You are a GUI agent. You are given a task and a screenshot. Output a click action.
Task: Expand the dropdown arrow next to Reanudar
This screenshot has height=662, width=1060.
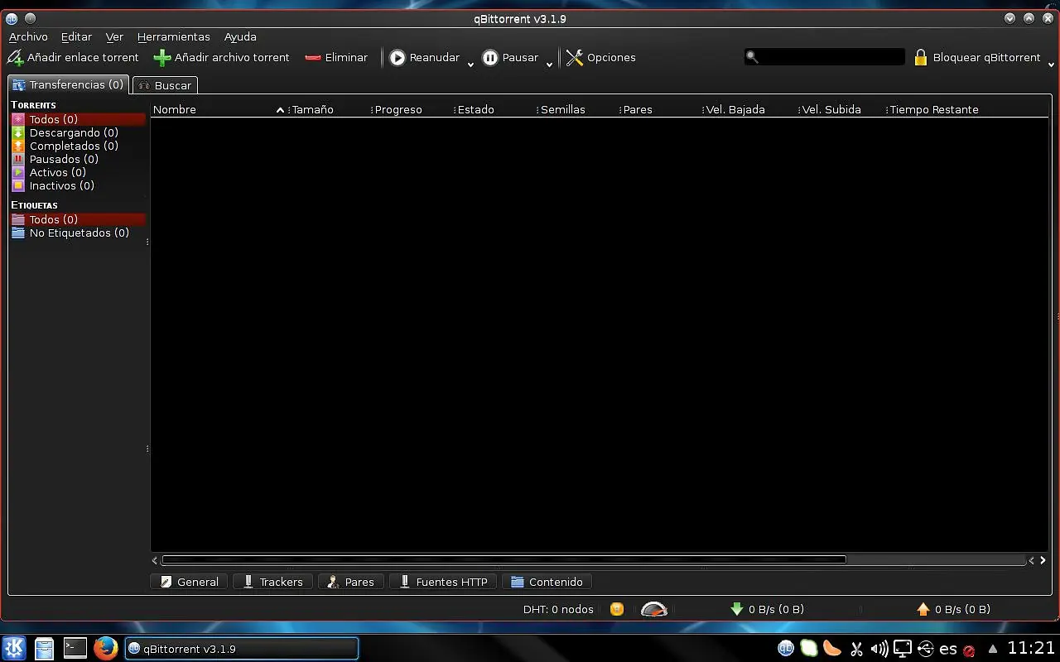(470, 64)
